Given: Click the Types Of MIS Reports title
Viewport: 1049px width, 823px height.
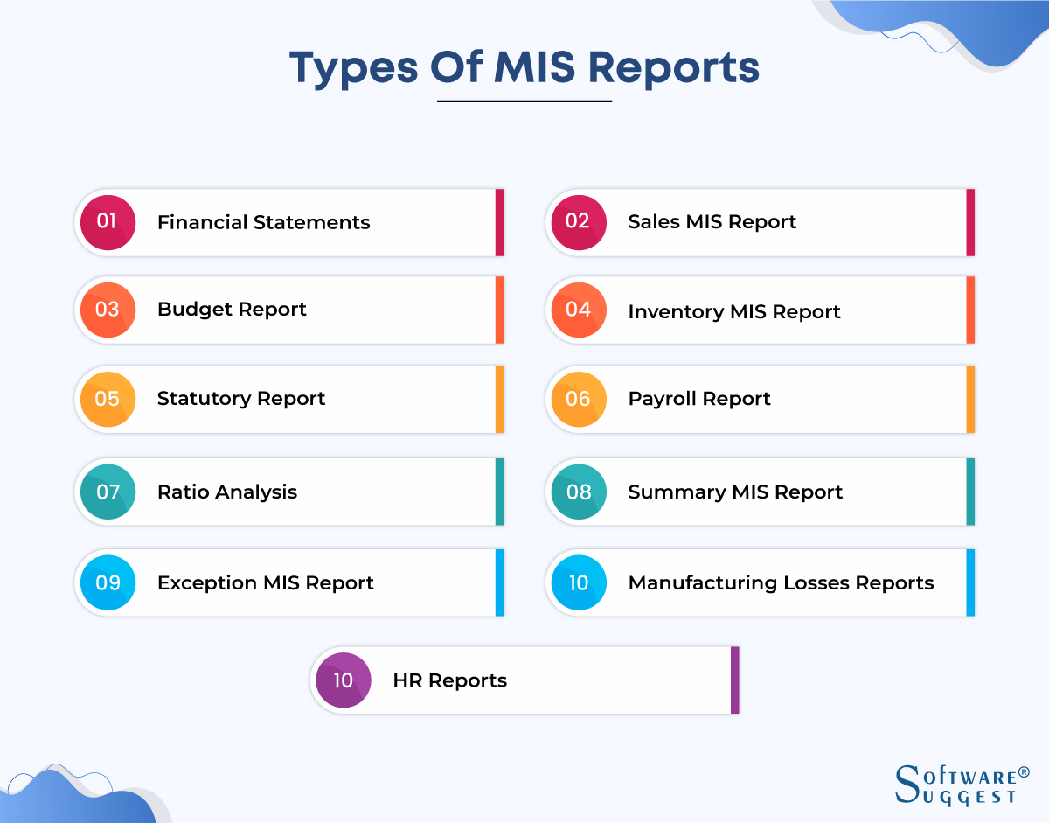Looking at the screenshot, I should coord(524,67).
